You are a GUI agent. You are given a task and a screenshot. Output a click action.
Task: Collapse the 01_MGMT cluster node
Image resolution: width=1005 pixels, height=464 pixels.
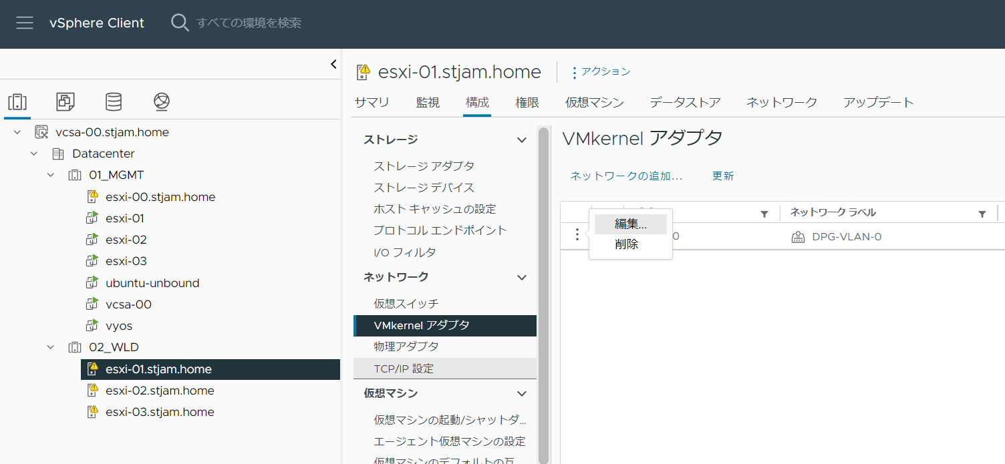pos(51,175)
